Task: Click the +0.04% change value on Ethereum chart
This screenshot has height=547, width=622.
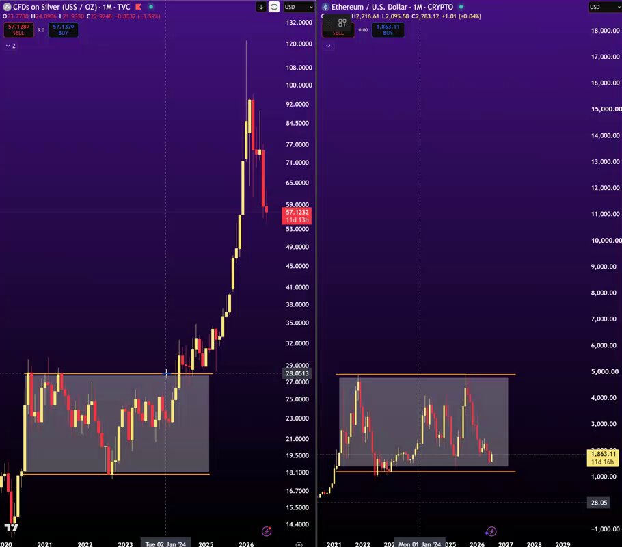Action: (x=470, y=16)
